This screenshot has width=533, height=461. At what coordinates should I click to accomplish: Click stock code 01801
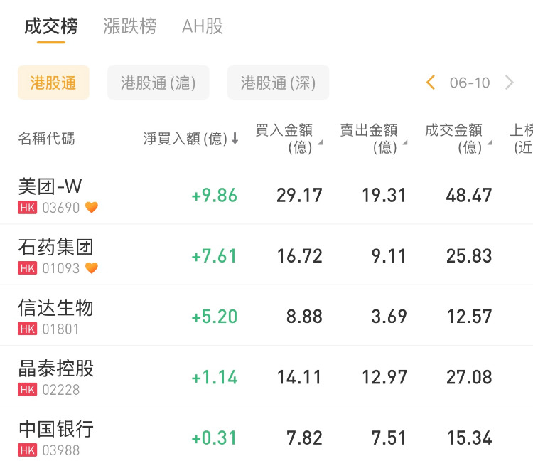pyautogui.click(x=61, y=329)
